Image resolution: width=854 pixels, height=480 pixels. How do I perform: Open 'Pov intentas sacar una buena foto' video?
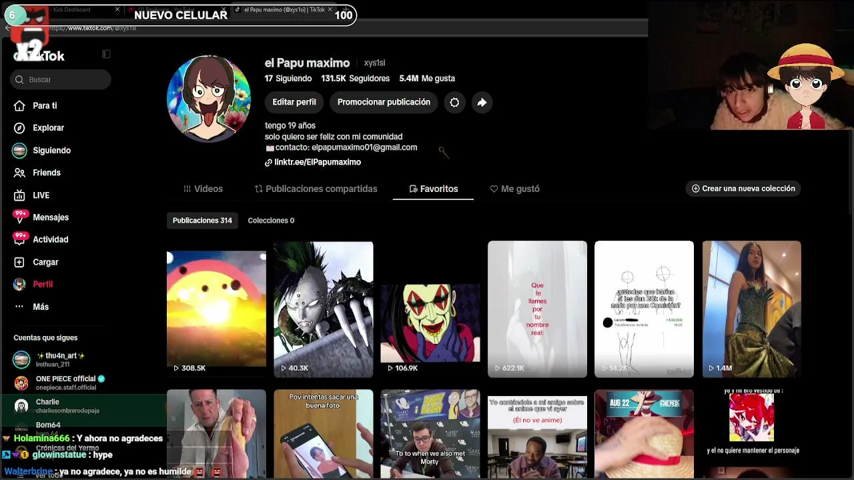(324, 433)
